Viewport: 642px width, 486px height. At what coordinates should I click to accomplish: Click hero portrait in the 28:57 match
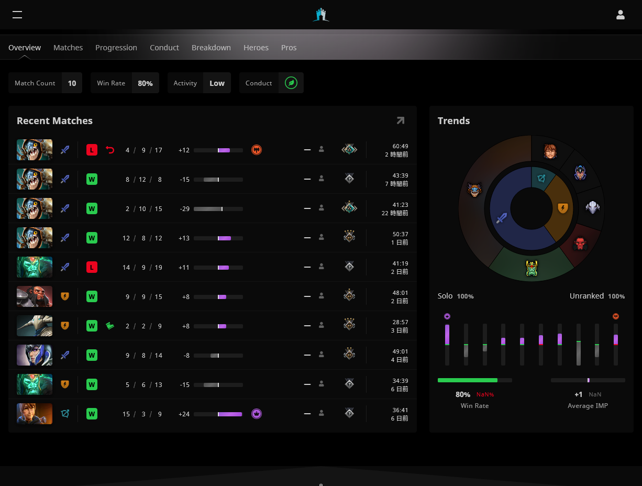[x=35, y=326]
